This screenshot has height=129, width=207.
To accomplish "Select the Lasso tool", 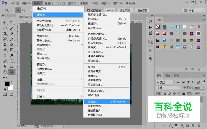I will click(x=5, y=28).
